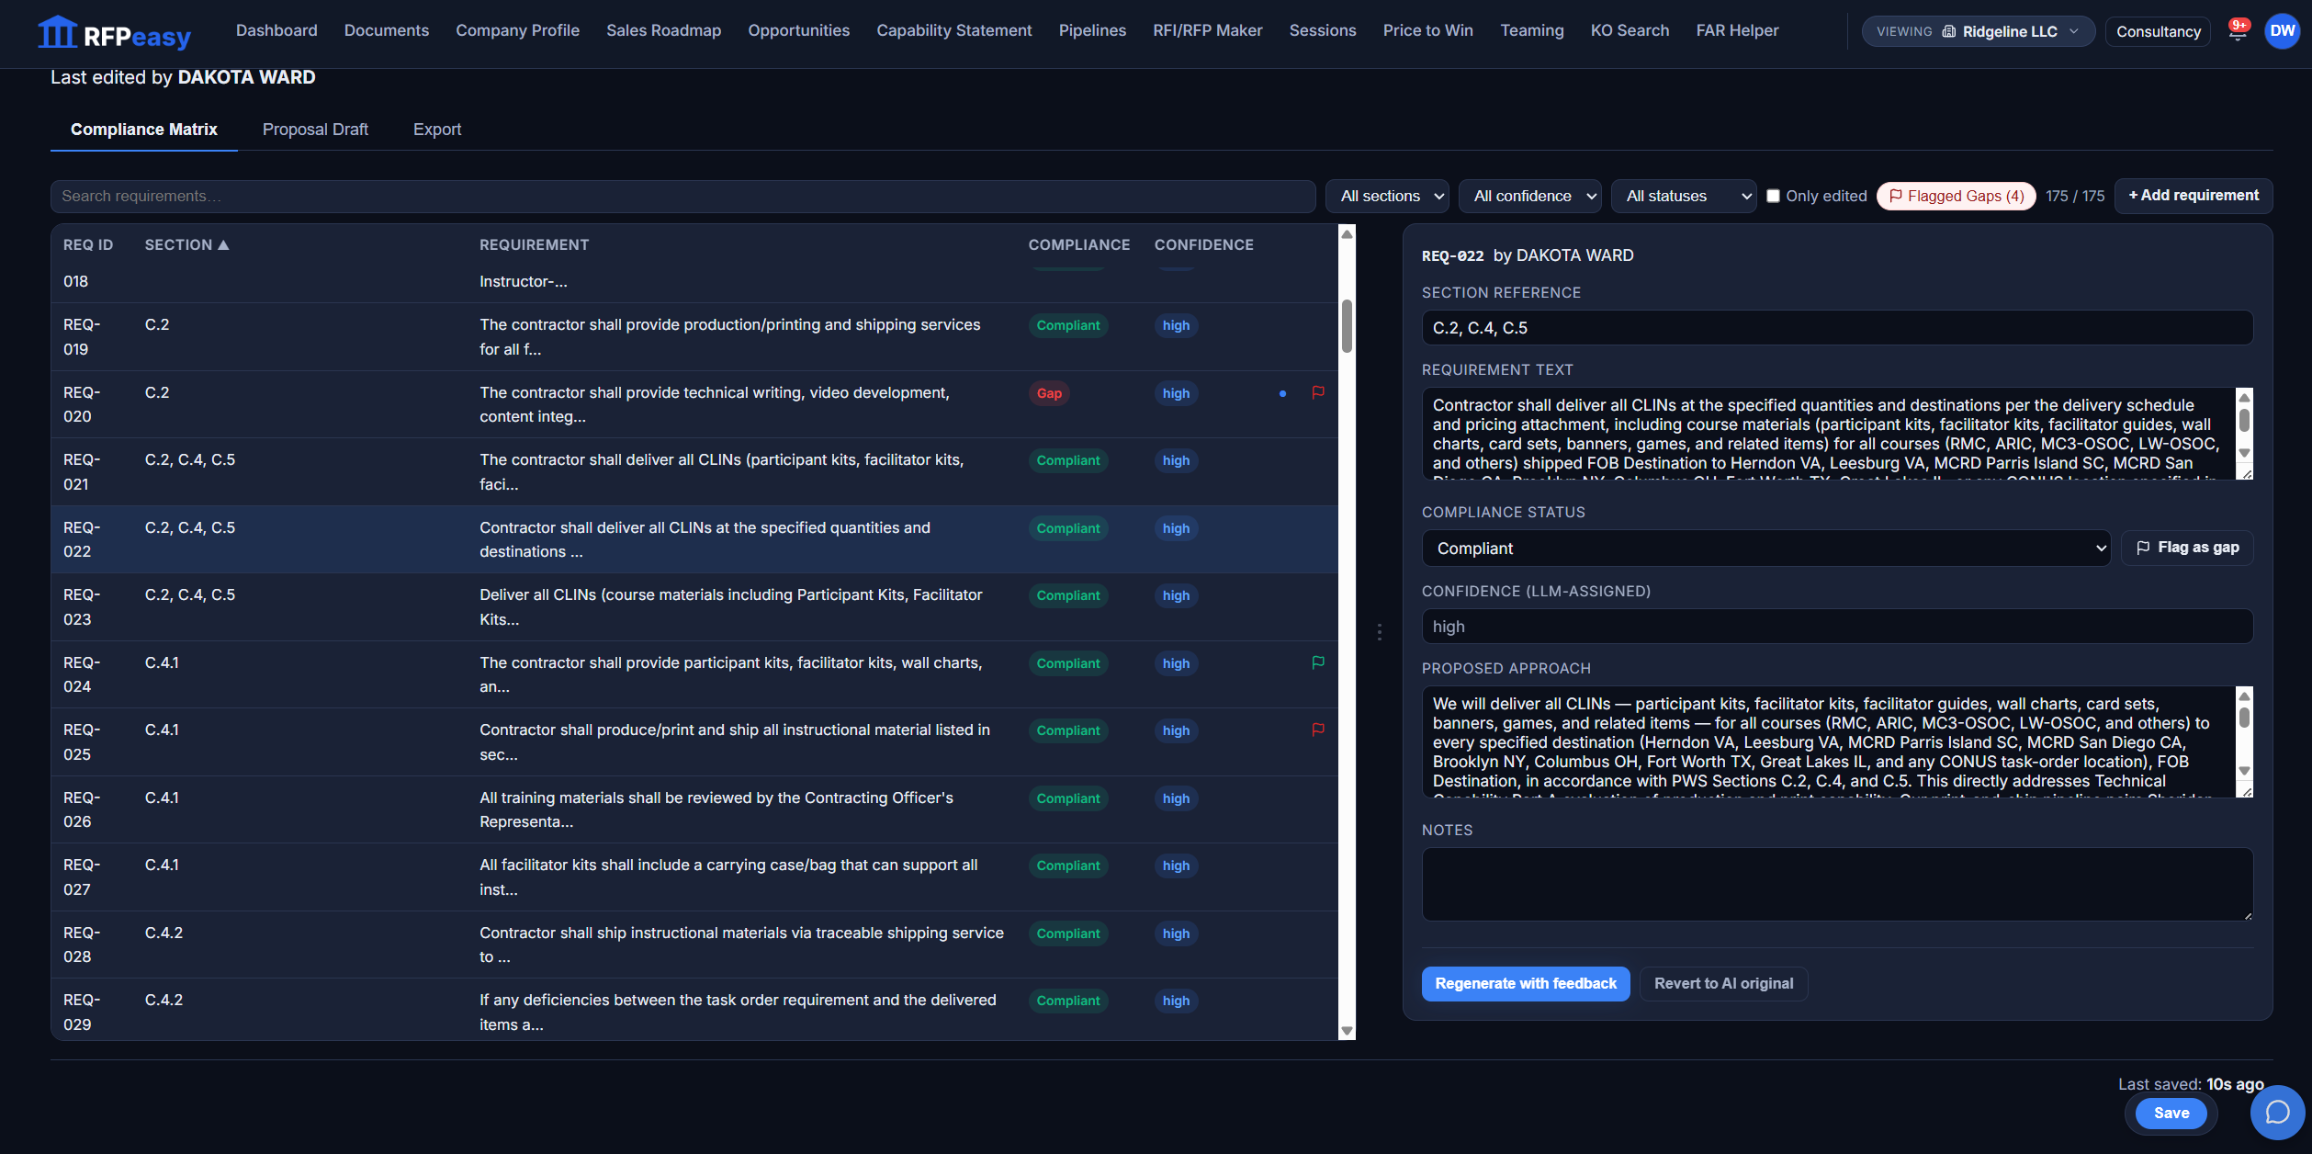Click into the Notes text area
The height and width of the screenshot is (1154, 2312).
click(x=1837, y=884)
